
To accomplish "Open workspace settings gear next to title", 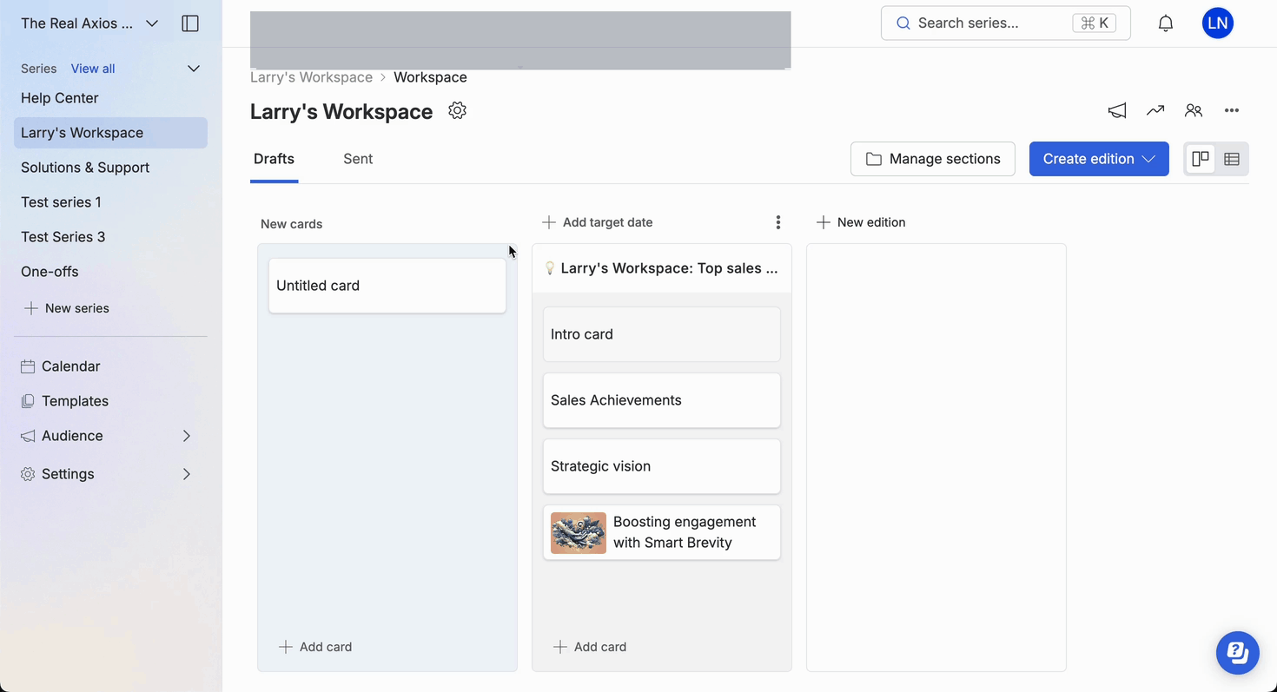I will click(457, 110).
